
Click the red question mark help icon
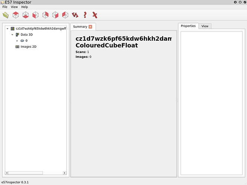(x=85, y=15)
